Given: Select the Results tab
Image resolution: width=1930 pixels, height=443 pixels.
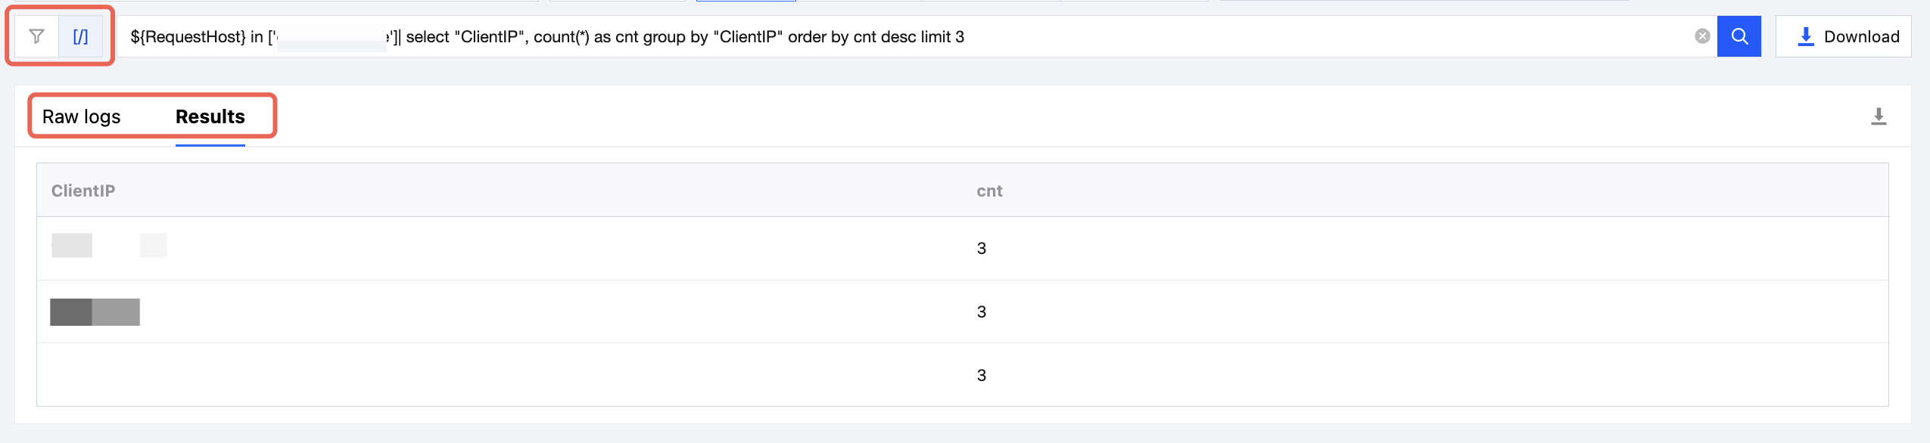Looking at the screenshot, I should [x=210, y=116].
